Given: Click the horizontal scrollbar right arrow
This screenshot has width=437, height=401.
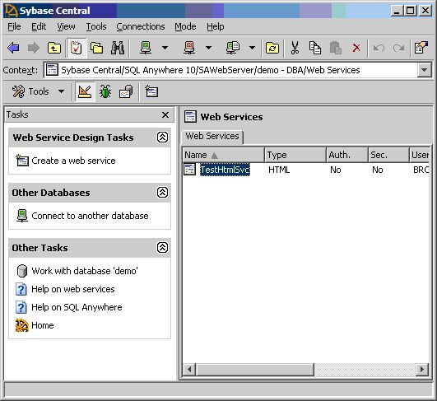Looking at the screenshot, I should tap(422, 370).
